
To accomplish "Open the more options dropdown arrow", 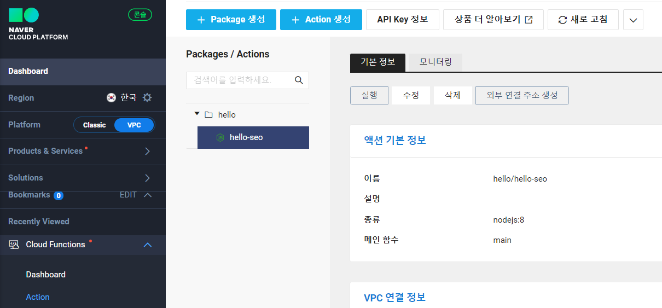I will (x=633, y=20).
